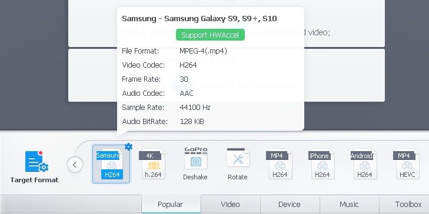The height and width of the screenshot is (214, 429).
Task: Click the H264 video codec value
Action: [188, 65]
